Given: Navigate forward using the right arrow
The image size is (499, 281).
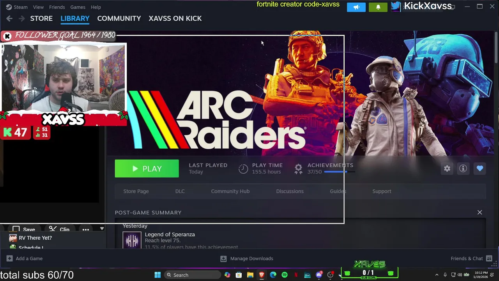Looking at the screenshot, I should [x=22, y=18].
